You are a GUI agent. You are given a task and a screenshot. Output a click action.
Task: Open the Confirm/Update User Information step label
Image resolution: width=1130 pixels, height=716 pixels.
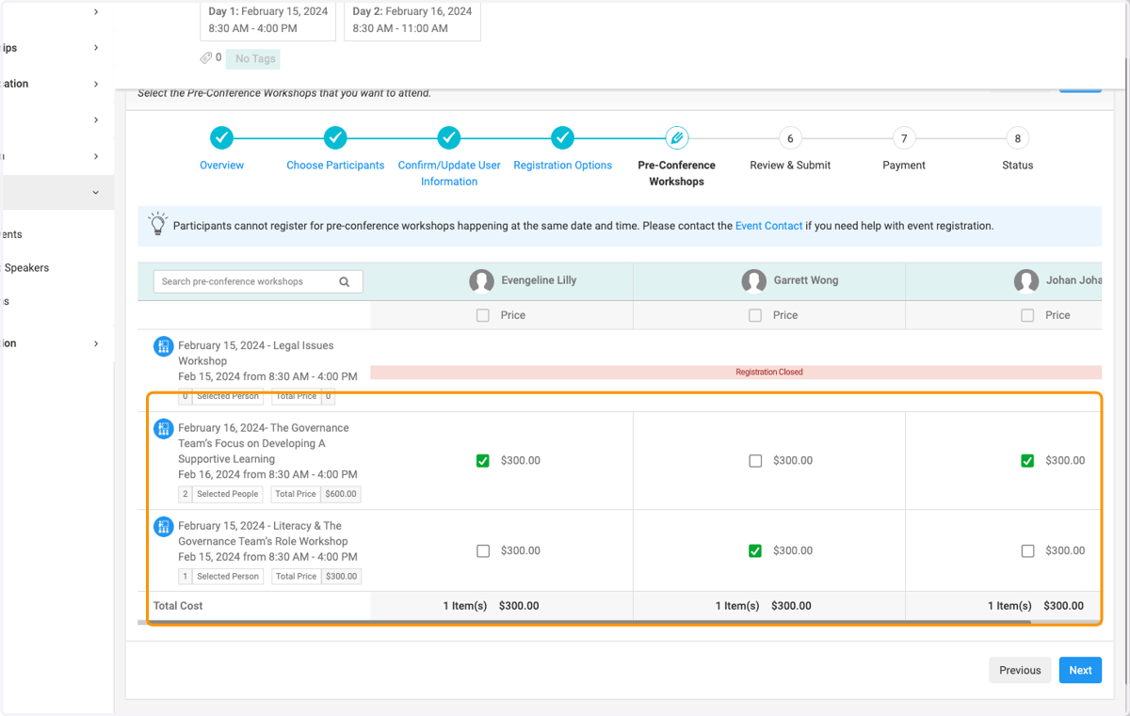(449, 173)
